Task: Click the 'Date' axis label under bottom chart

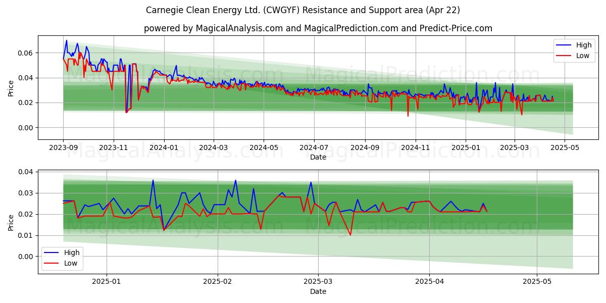Action: click(318, 291)
